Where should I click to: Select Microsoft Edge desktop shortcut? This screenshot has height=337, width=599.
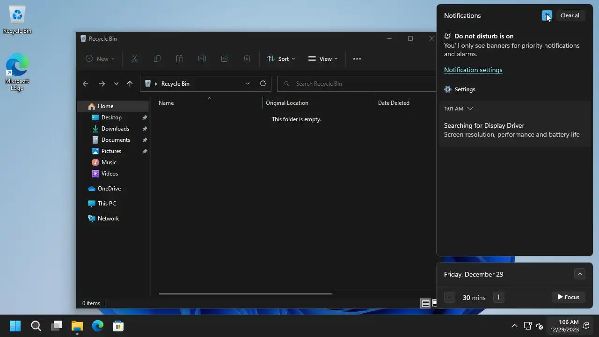tap(17, 72)
